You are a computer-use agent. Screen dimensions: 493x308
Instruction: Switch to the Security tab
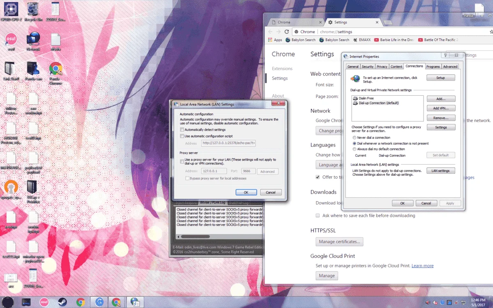point(367,67)
